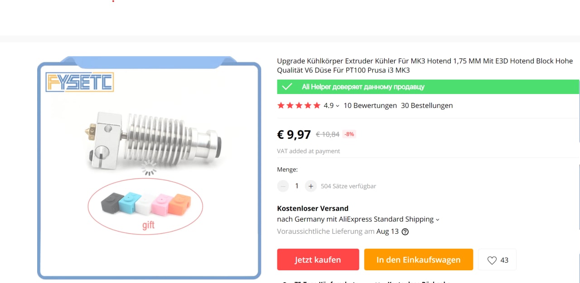Click the heart wishlist icon

[492, 260]
